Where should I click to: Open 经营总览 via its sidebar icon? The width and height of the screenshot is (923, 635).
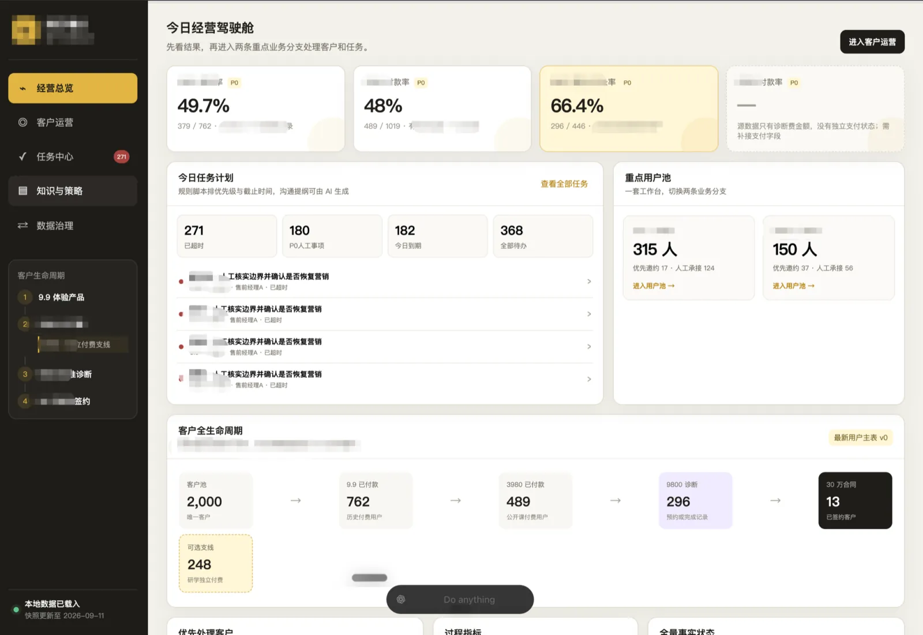pyautogui.click(x=23, y=88)
